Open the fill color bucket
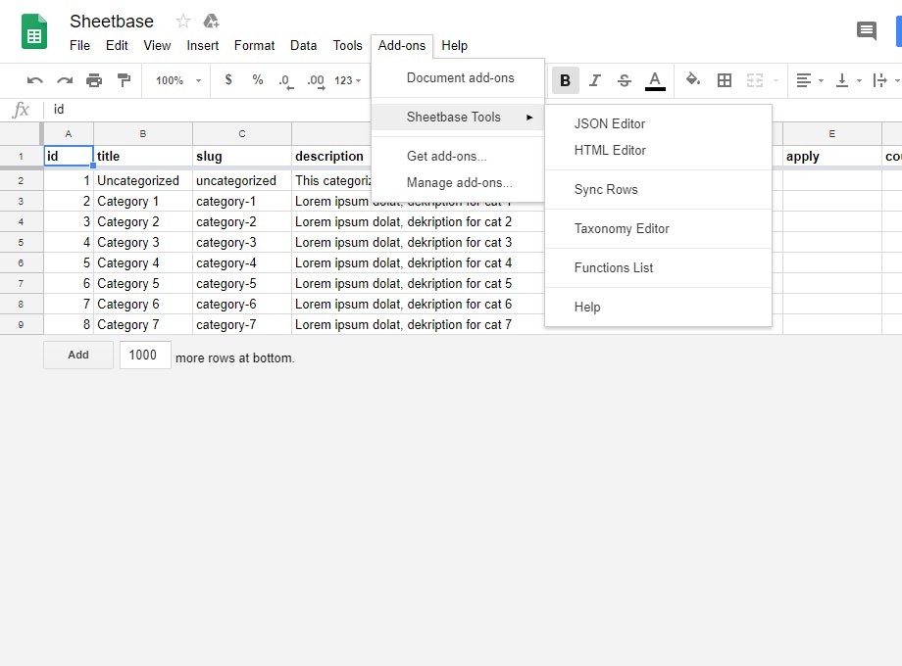 point(693,79)
